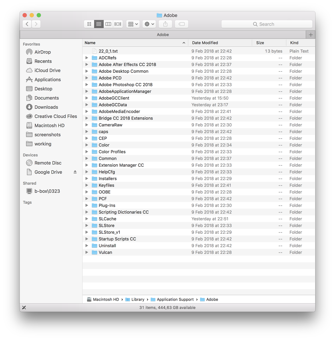Expand the Vulcan folder

87,252
